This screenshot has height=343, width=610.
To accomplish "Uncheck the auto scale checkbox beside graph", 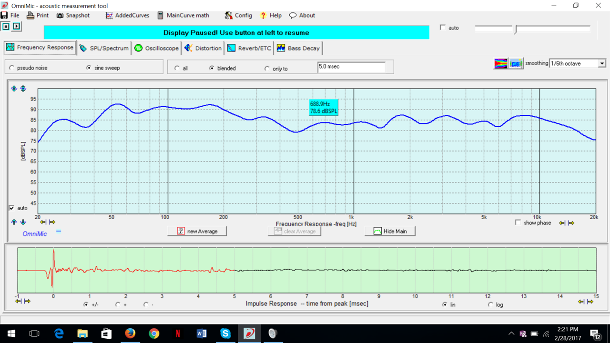I will [12, 208].
